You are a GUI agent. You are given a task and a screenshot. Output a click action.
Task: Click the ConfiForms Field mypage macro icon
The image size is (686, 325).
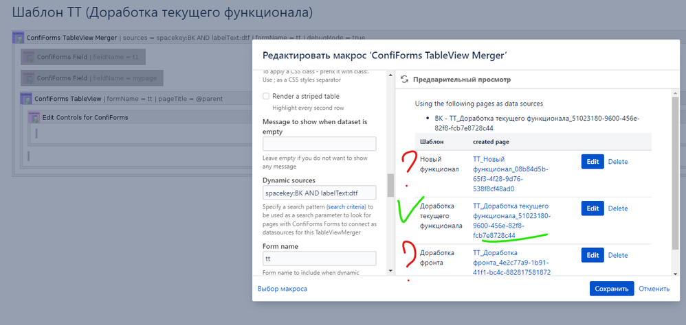(29, 78)
